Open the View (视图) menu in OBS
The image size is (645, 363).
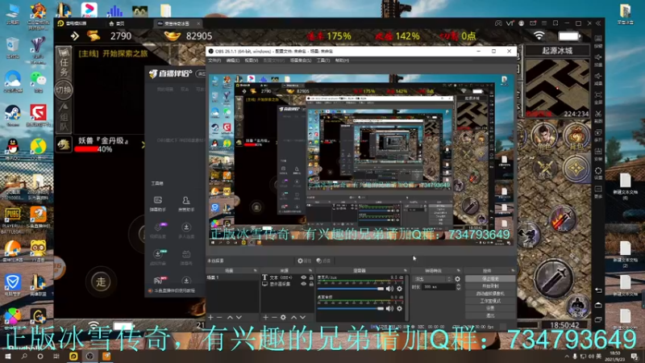252,60
